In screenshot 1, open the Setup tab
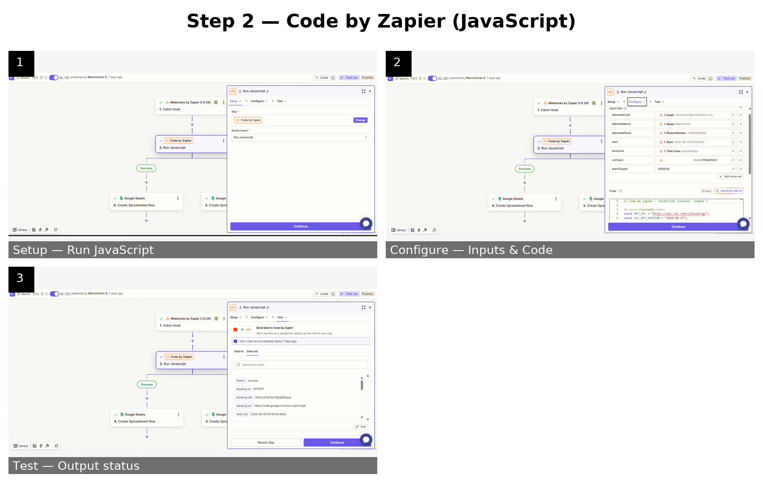This screenshot has width=763, height=491. click(235, 101)
